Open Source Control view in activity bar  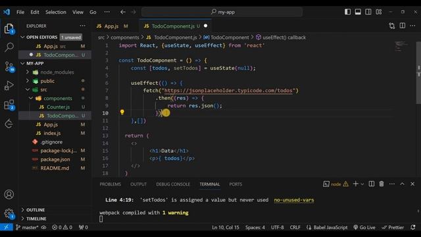(x=9, y=66)
